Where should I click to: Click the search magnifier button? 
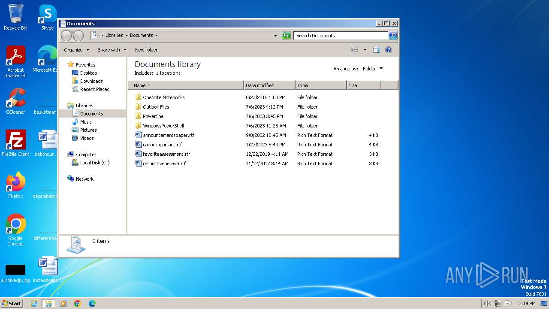click(x=392, y=36)
